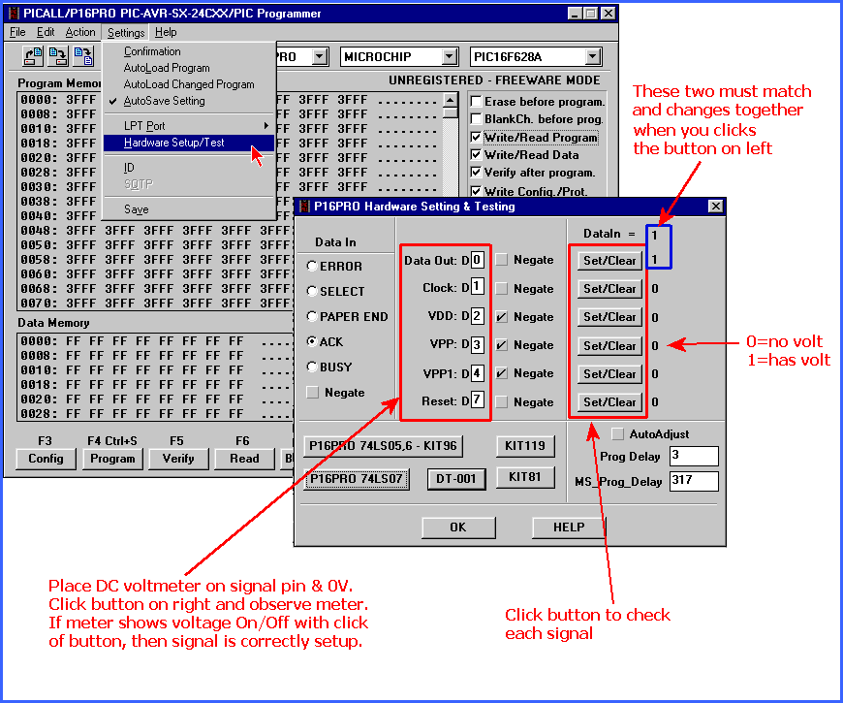This screenshot has height=703, width=843.
Task: Click Save in the Settings menu
Action: tap(188, 209)
